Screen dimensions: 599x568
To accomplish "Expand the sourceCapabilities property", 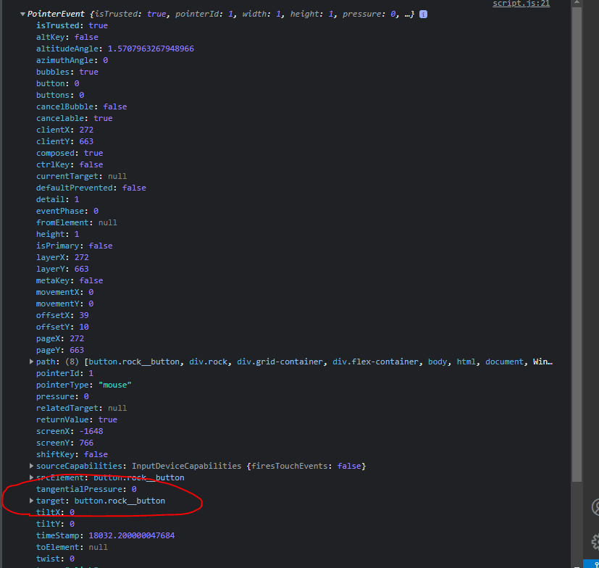I will click(x=31, y=466).
